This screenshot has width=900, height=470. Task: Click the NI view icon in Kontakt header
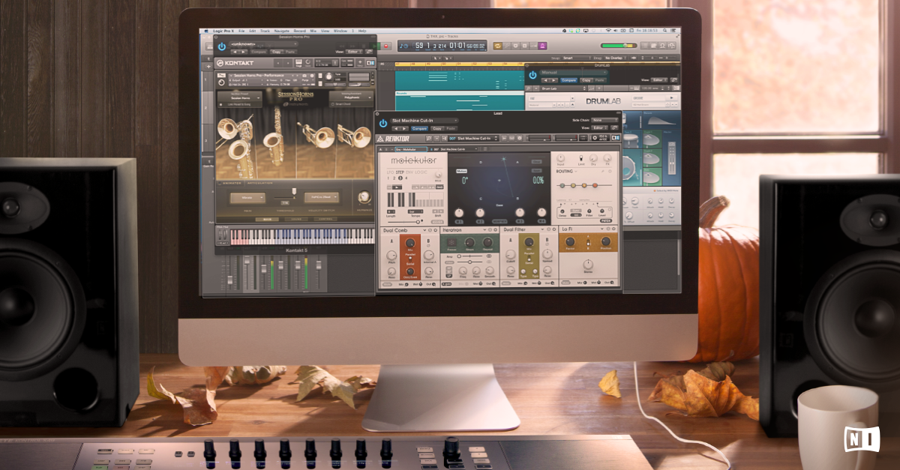coord(370,63)
